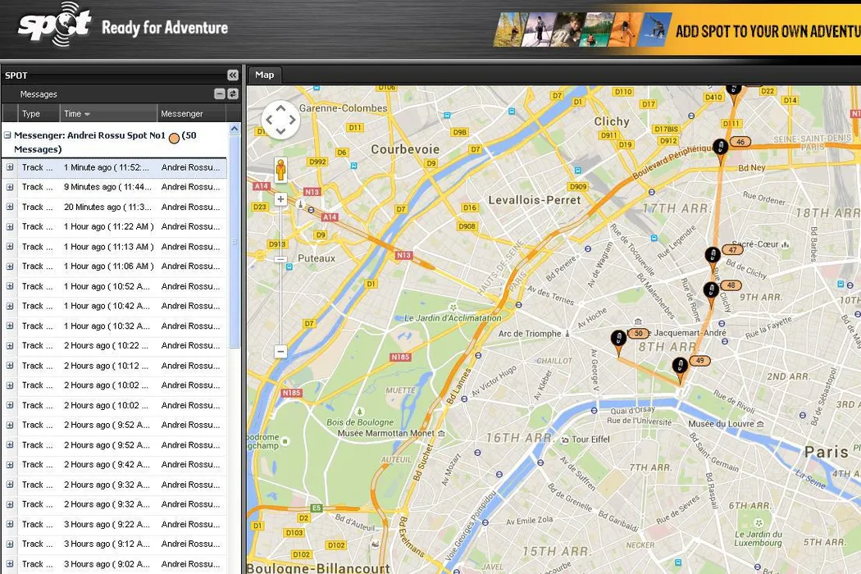861x574 pixels.
Task: Click the Messages refresh icon
Action: 233,94
